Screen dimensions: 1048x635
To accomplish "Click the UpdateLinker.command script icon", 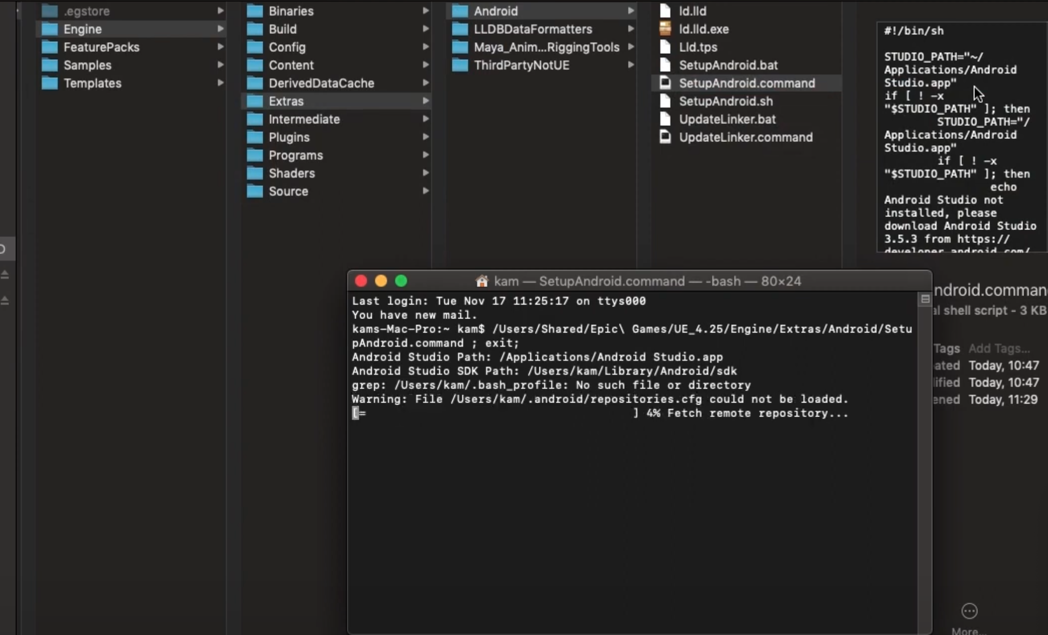I will point(665,137).
